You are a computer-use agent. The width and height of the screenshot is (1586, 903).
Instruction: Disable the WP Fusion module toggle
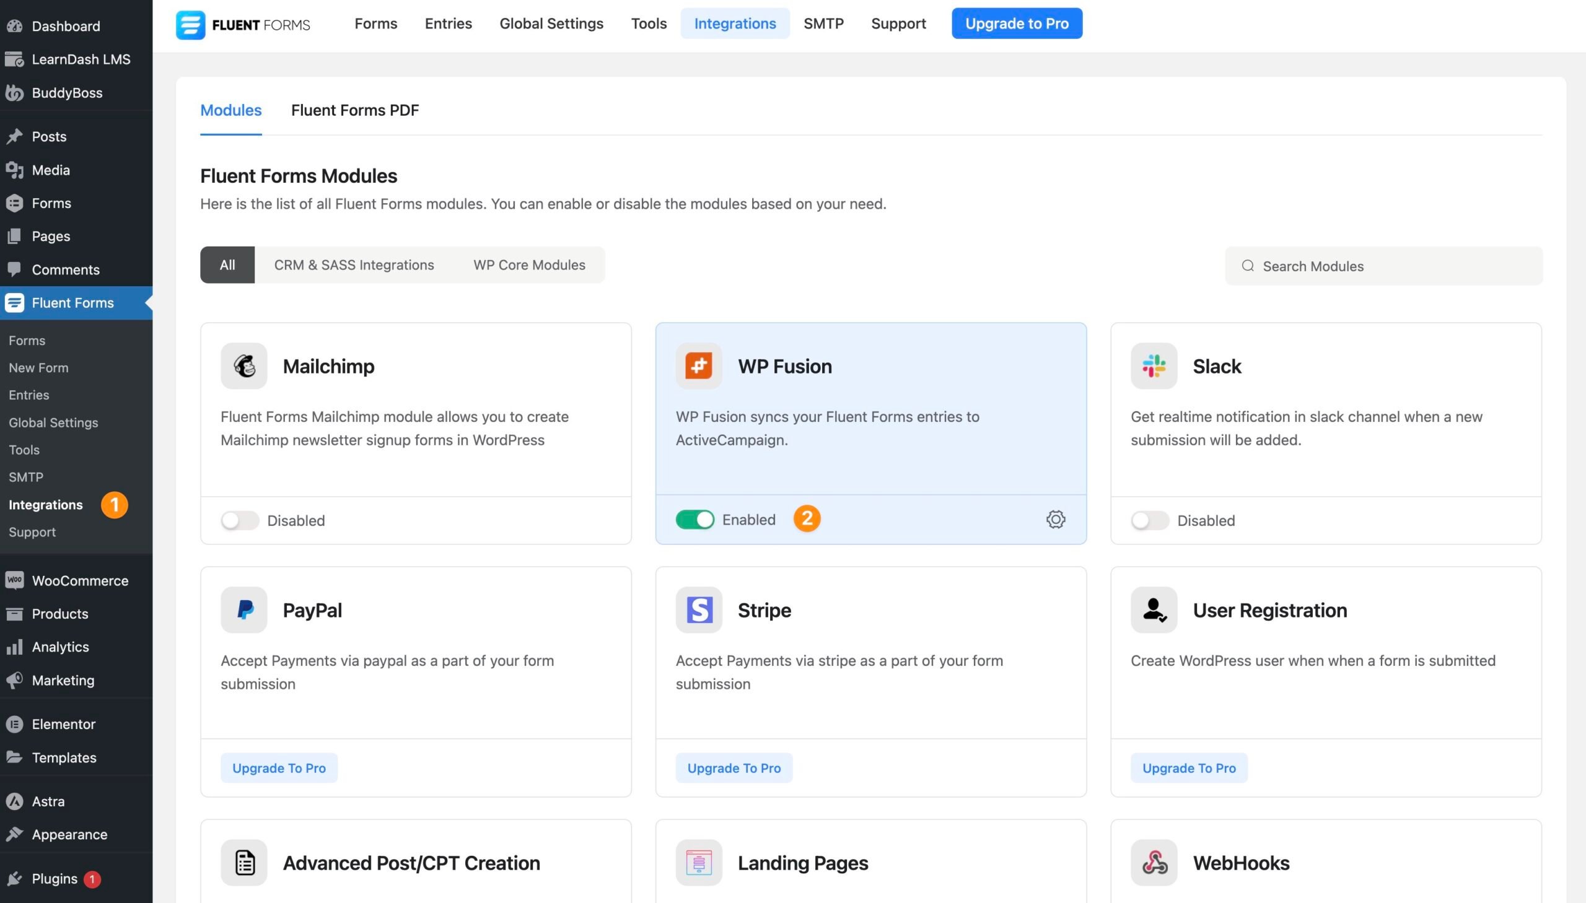694,519
